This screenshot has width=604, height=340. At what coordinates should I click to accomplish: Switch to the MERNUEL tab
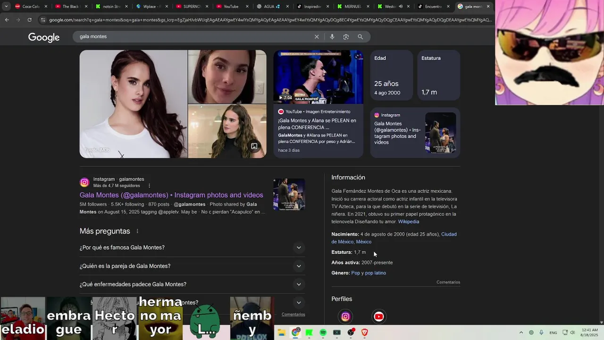click(x=353, y=7)
